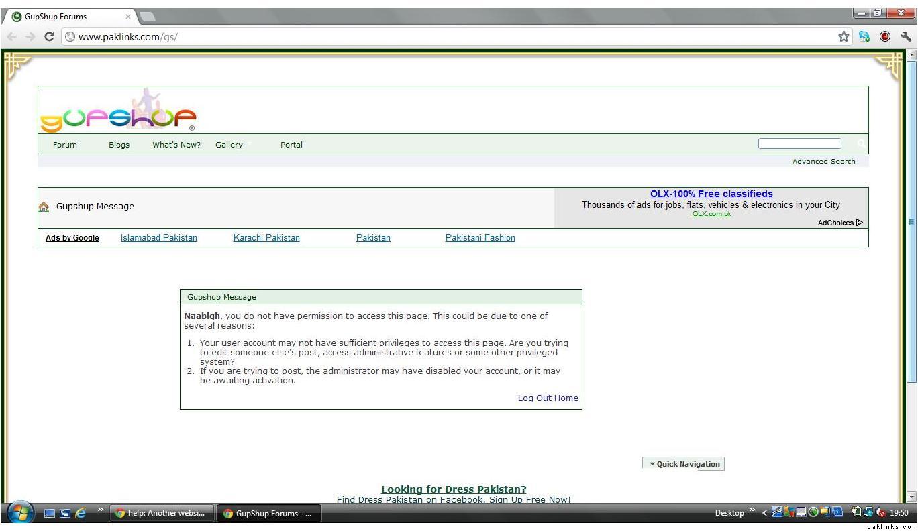
Task: Switch to the 'help: Another websi...' taskbar window
Action: pos(161,514)
